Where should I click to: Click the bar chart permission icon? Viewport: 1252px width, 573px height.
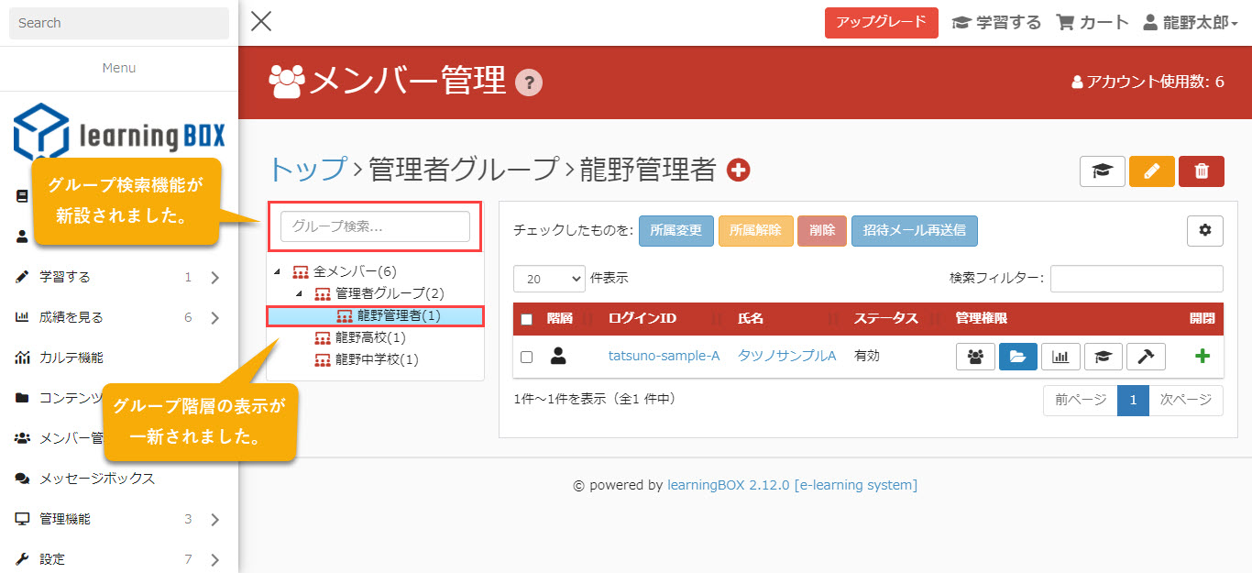coord(1060,357)
